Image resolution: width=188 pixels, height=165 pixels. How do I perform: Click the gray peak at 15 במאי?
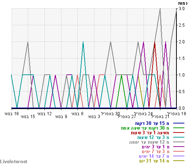28,42
